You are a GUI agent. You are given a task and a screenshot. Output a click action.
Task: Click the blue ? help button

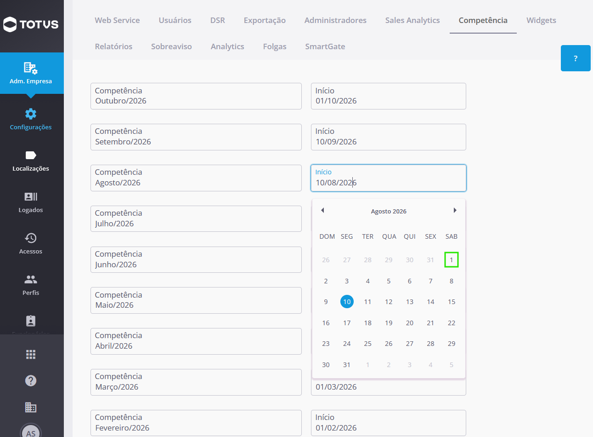(x=576, y=58)
